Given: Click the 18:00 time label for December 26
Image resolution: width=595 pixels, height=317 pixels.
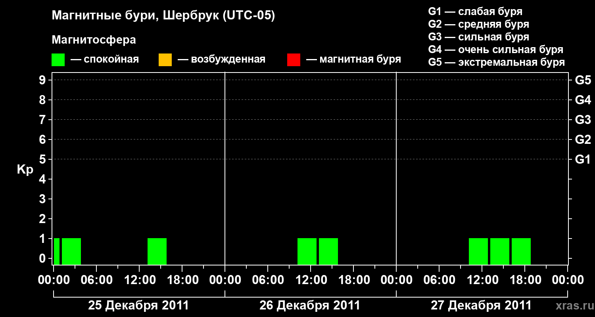Looking at the screenshot, I should pos(353,280).
